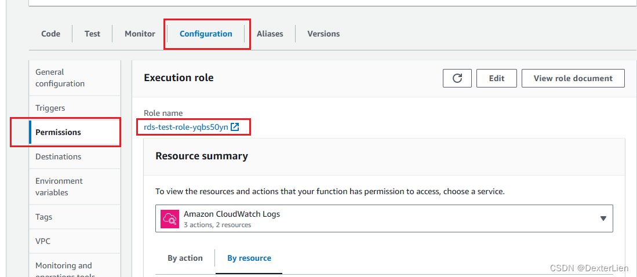This screenshot has width=637, height=277.
Task: Click the refresh icon button
Action: click(x=457, y=78)
